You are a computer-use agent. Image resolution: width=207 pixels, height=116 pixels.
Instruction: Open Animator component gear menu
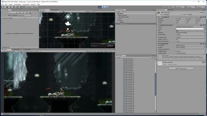205,43
